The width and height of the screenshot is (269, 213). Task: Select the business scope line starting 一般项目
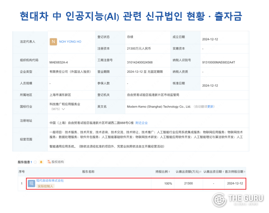[x=146, y=132]
